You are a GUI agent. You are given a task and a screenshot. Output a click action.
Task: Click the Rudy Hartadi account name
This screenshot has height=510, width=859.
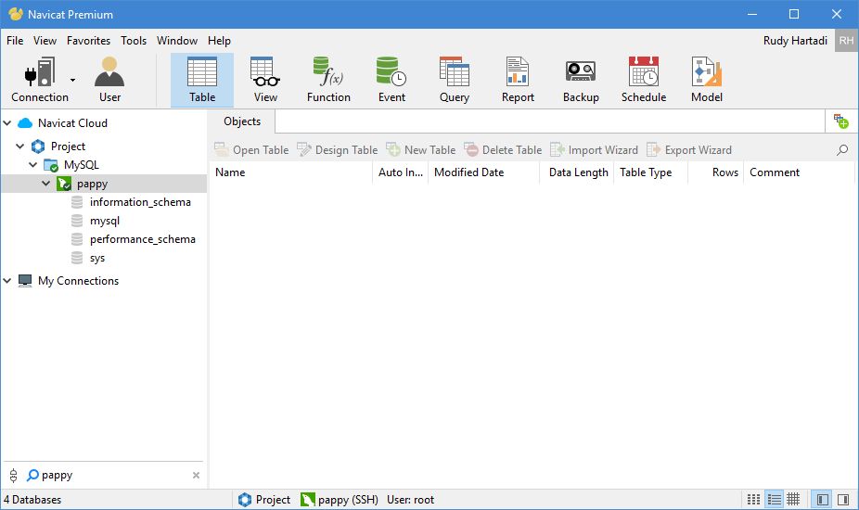click(795, 41)
